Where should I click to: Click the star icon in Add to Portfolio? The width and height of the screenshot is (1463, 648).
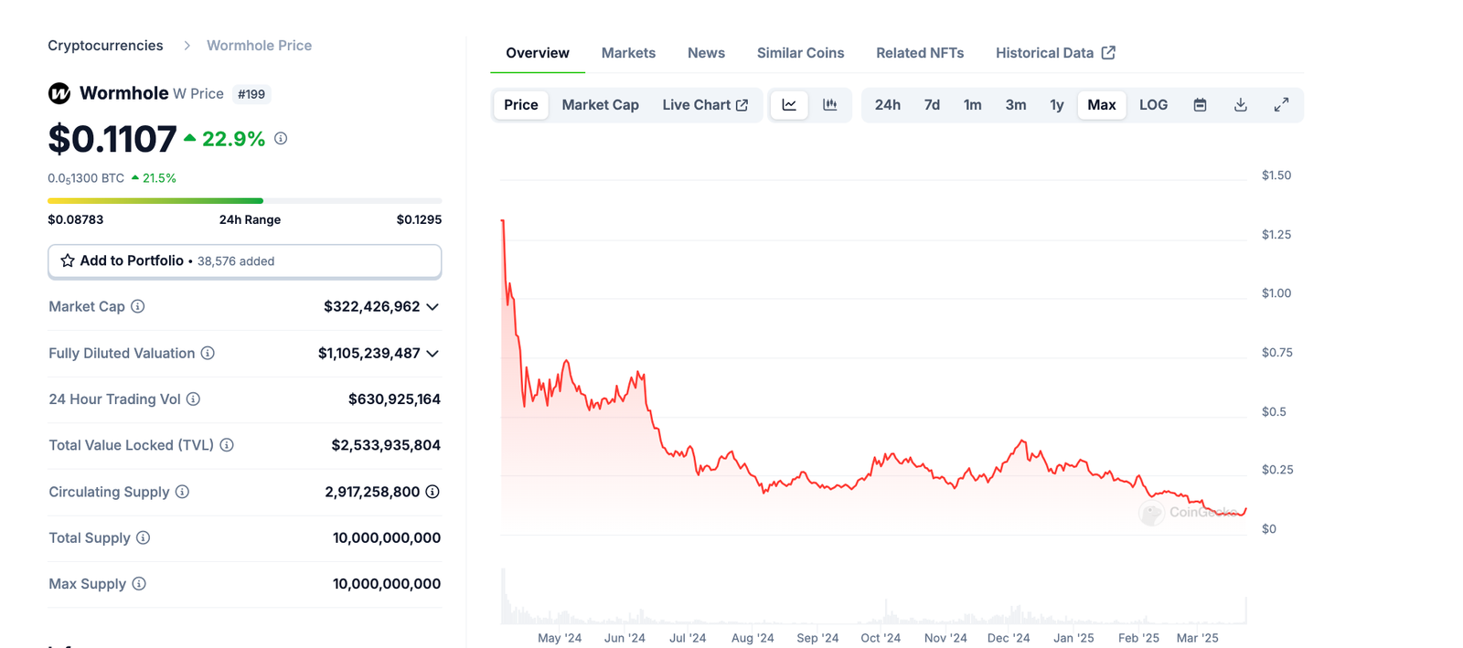68,260
